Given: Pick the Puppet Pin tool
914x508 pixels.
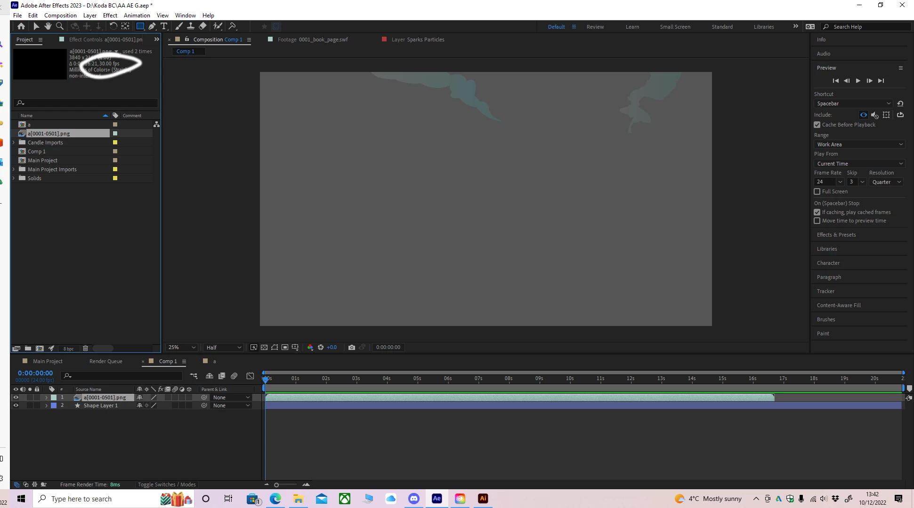Looking at the screenshot, I should tap(232, 26).
